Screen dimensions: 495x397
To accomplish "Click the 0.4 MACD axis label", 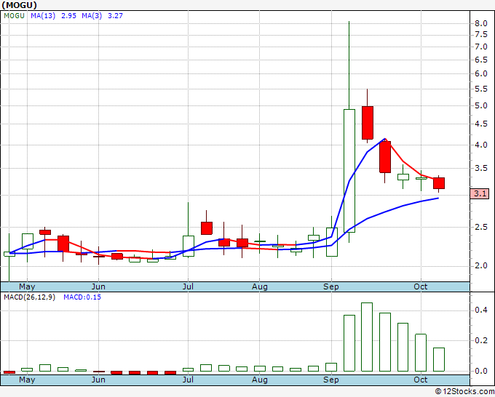I will (480, 310).
